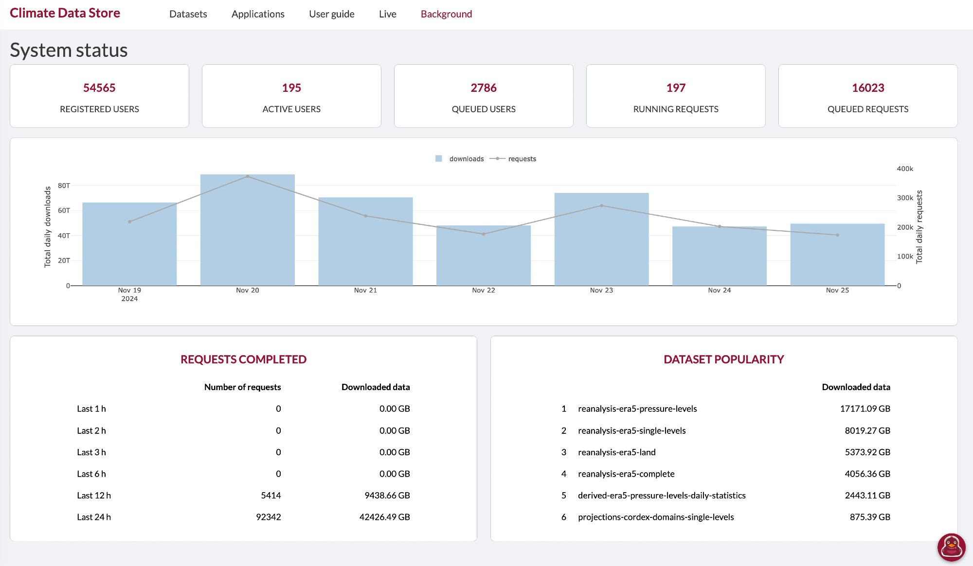Click reanalysis-era5-land dataset name

pyautogui.click(x=617, y=452)
